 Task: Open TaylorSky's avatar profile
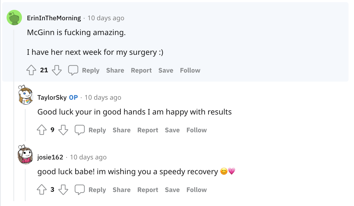tap(25, 95)
